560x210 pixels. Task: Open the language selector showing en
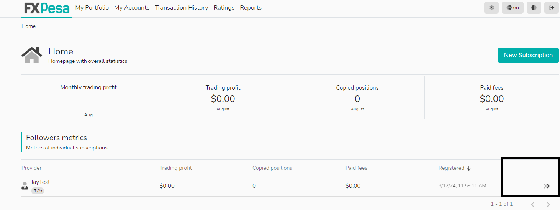[x=513, y=8]
